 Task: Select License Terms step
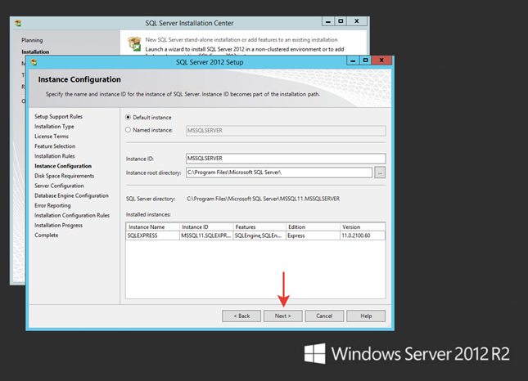52,137
